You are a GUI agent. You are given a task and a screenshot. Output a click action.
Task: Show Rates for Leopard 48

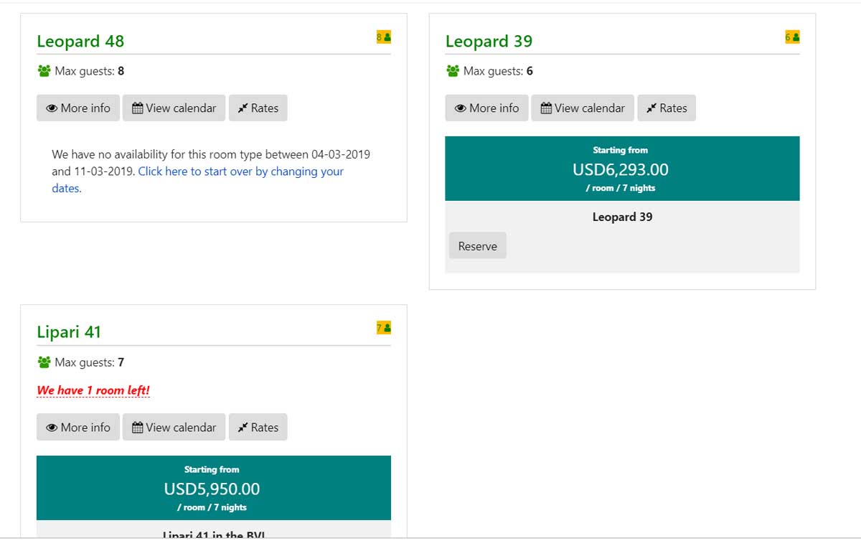pyautogui.click(x=258, y=108)
